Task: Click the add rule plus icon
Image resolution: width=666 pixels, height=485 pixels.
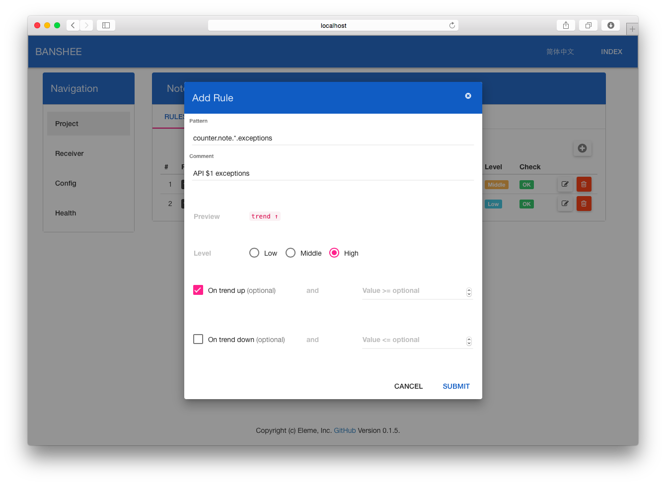Action: 582,148
